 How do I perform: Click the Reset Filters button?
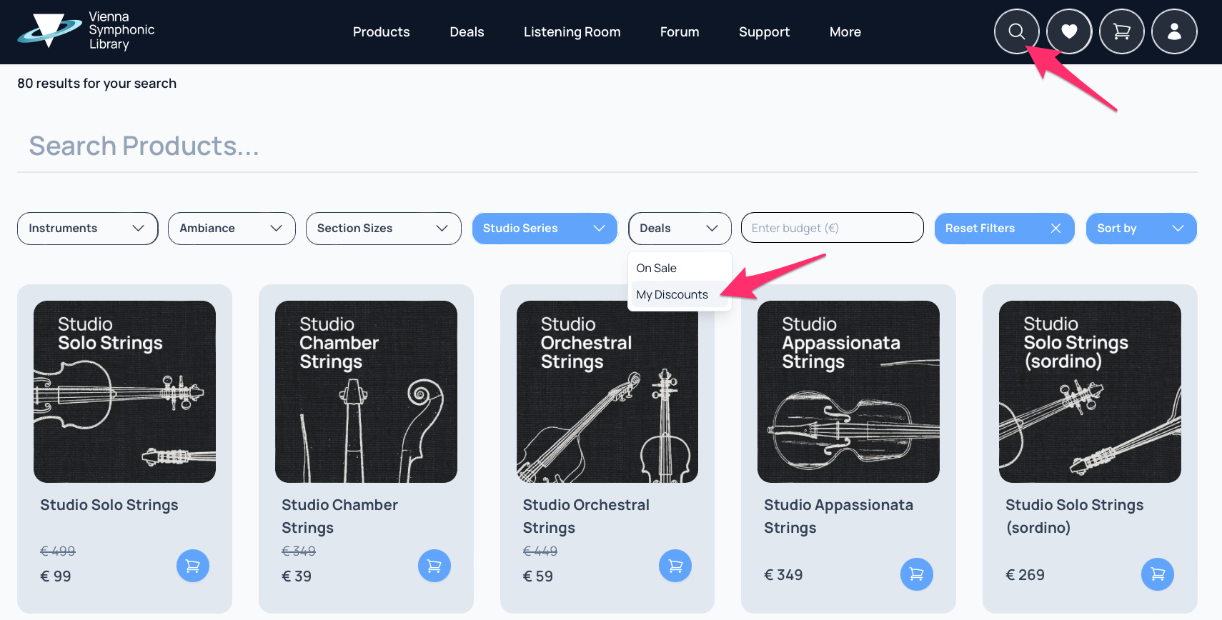1005,229
